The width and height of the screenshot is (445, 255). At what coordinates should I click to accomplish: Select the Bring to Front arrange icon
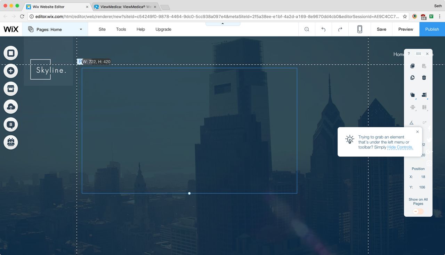click(412, 95)
